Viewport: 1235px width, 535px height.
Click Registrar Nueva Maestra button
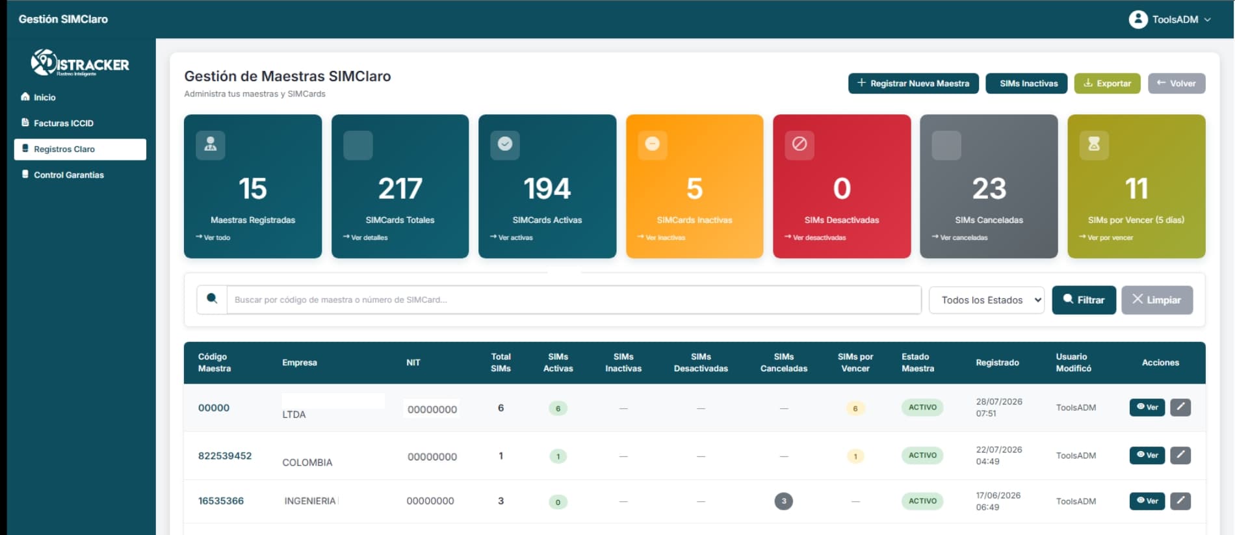pyautogui.click(x=913, y=83)
